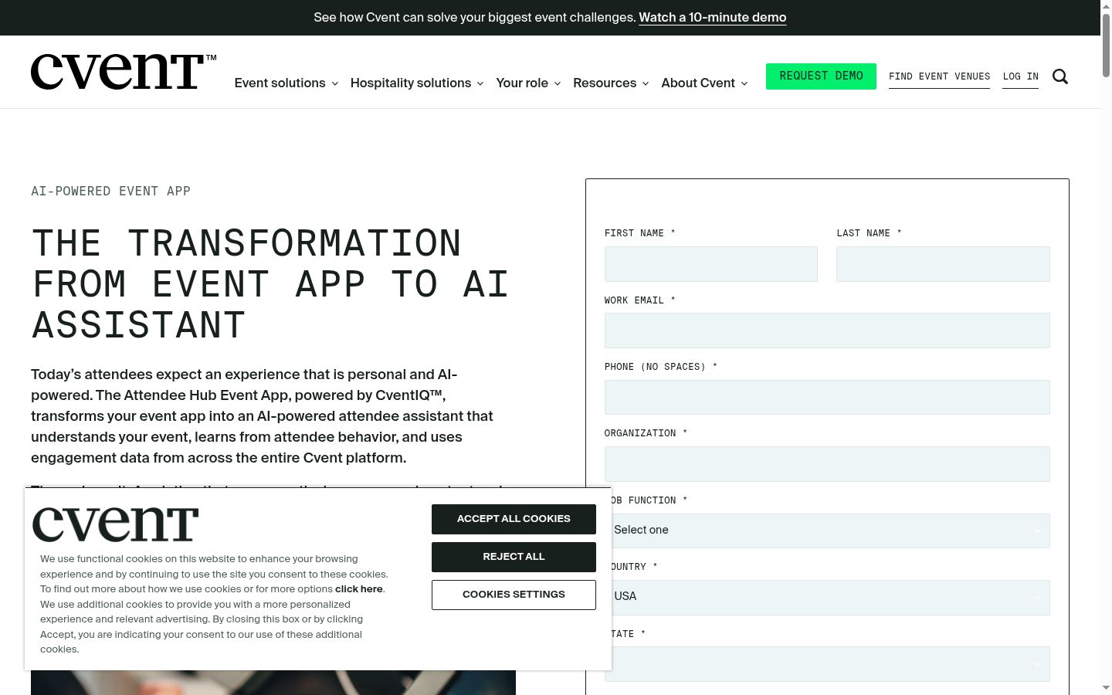1112x695 pixels.
Task: Open the Hospitality solutions menu
Action: [x=417, y=83]
